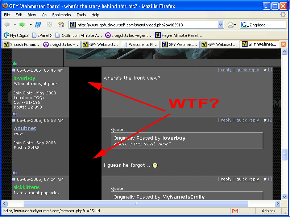Open the Help menu
This screenshot has width=290, height=217.
95,15
